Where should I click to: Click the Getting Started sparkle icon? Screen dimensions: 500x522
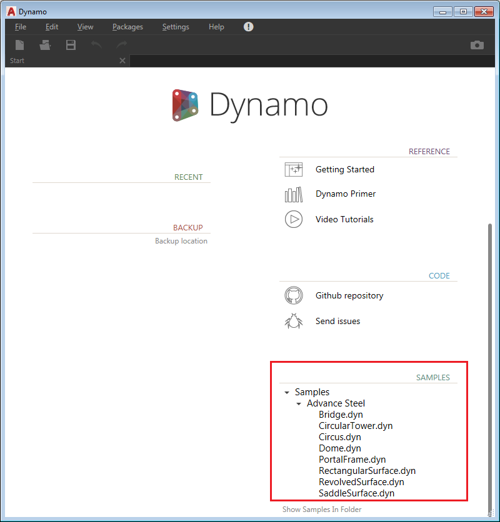pyautogui.click(x=294, y=169)
